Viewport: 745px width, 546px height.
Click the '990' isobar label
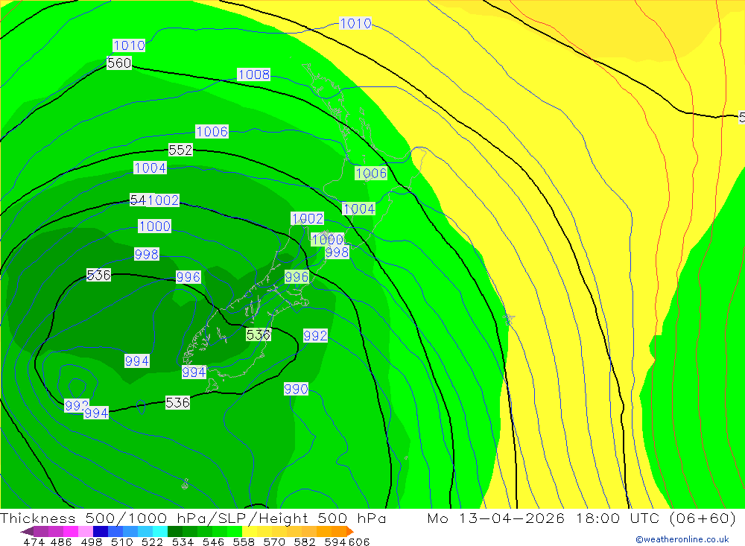click(296, 389)
